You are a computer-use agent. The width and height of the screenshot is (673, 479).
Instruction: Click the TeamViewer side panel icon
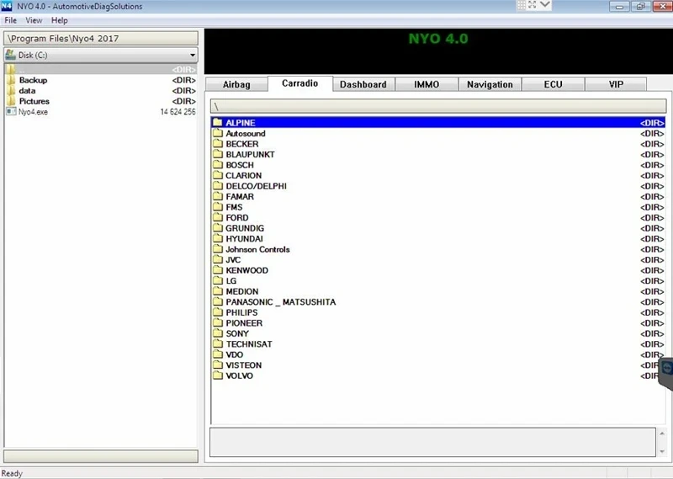pos(666,369)
